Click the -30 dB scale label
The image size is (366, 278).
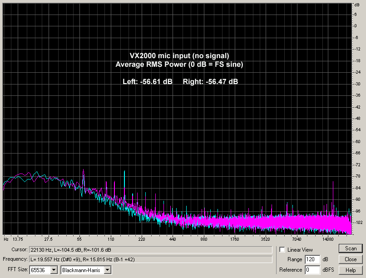(357, 84)
